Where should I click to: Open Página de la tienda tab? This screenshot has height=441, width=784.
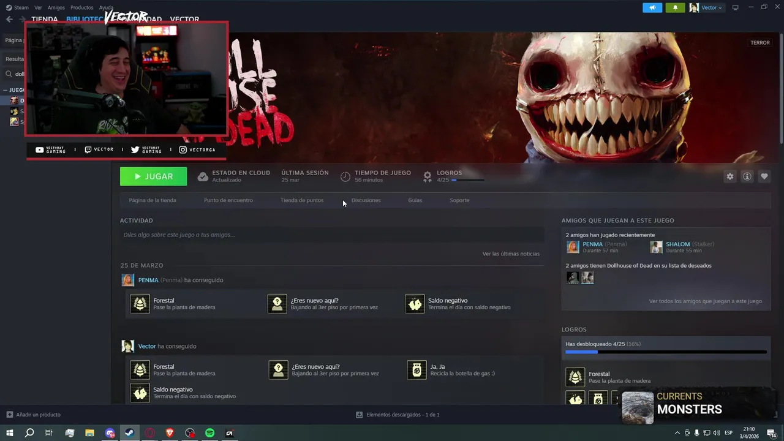point(153,200)
